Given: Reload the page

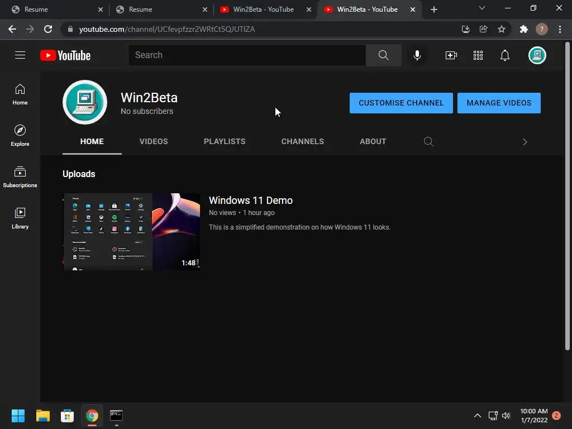Looking at the screenshot, I should point(48,29).
